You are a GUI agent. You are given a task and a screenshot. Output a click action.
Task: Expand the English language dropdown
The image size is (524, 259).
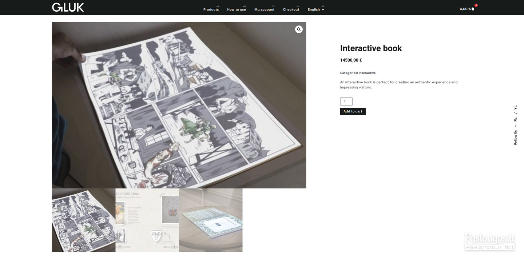coord(316,9)
